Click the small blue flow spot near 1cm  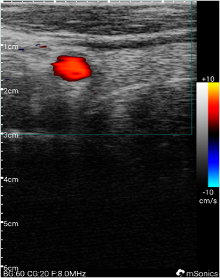22,49
